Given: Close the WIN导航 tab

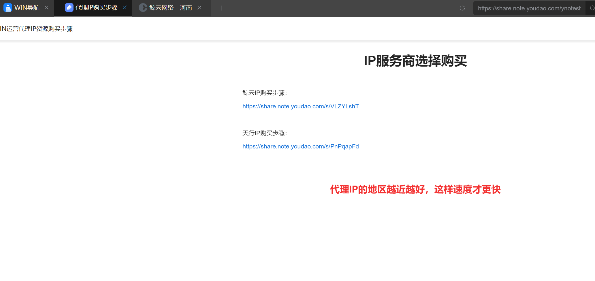Looking at the screenshot, I should 46,8.
